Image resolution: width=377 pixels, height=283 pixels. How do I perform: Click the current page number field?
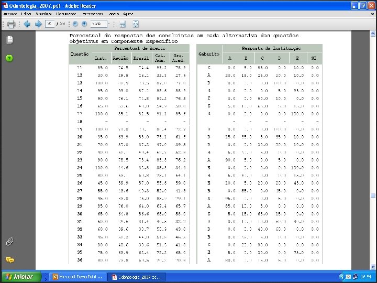pos(50,24)
